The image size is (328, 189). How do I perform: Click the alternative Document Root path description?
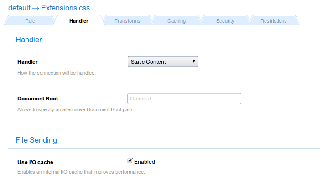[75, 109]
